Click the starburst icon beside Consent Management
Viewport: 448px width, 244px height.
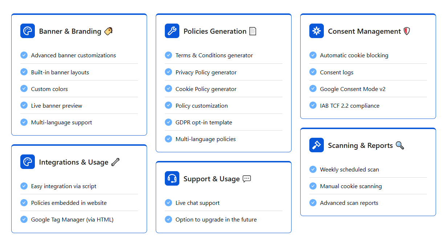point(317,31)
